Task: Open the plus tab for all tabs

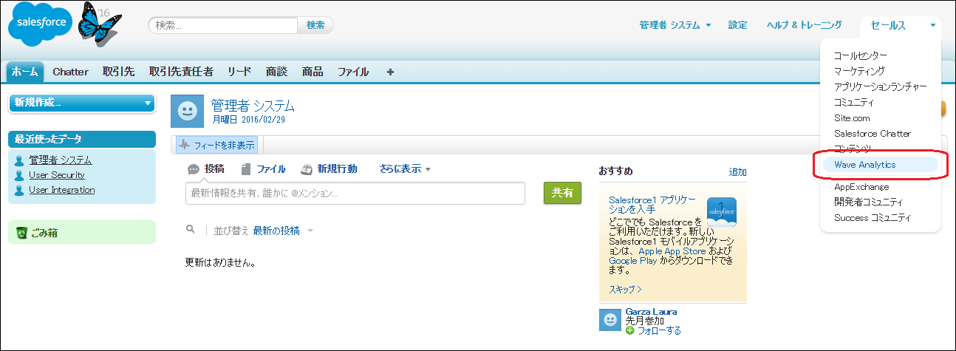Action: click(x=390, y=72)
